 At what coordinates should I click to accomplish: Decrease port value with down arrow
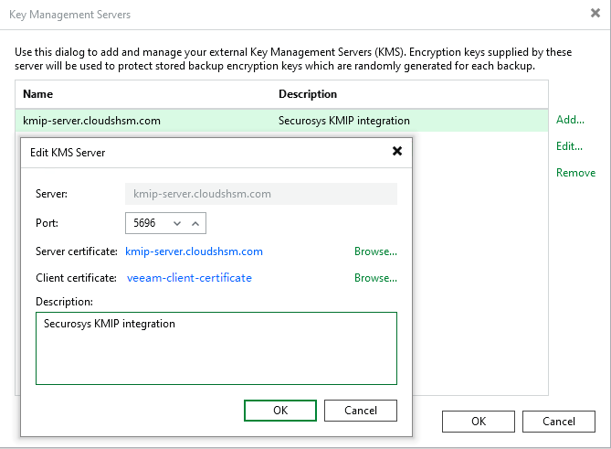pos(177,223)
